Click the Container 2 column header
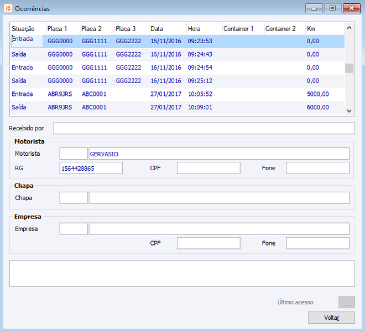This screenshot has width=365, height=332. [285, 29]
